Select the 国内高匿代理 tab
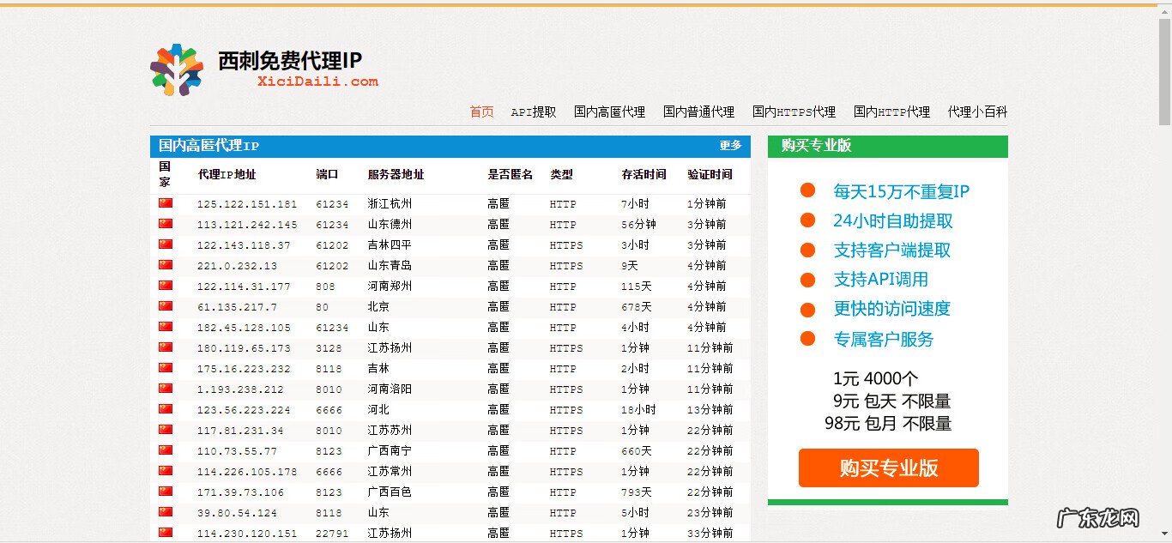This screenshot has width=1172, height=543. [x=610, y=112]
